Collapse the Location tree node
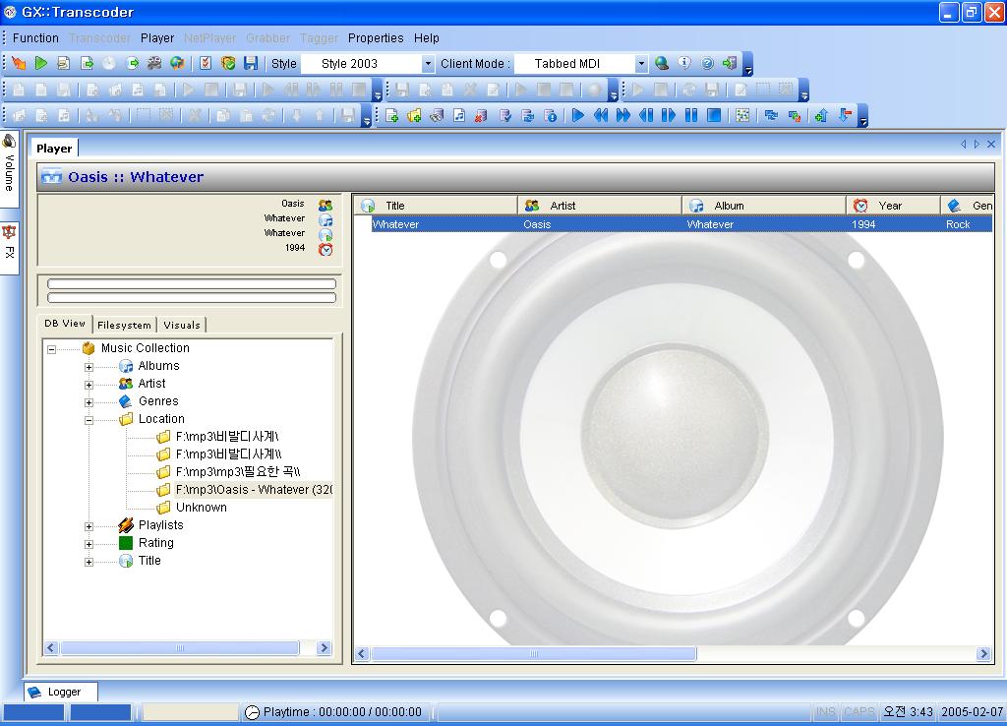This screenshot has width=1007, height=726. (89, 419)
